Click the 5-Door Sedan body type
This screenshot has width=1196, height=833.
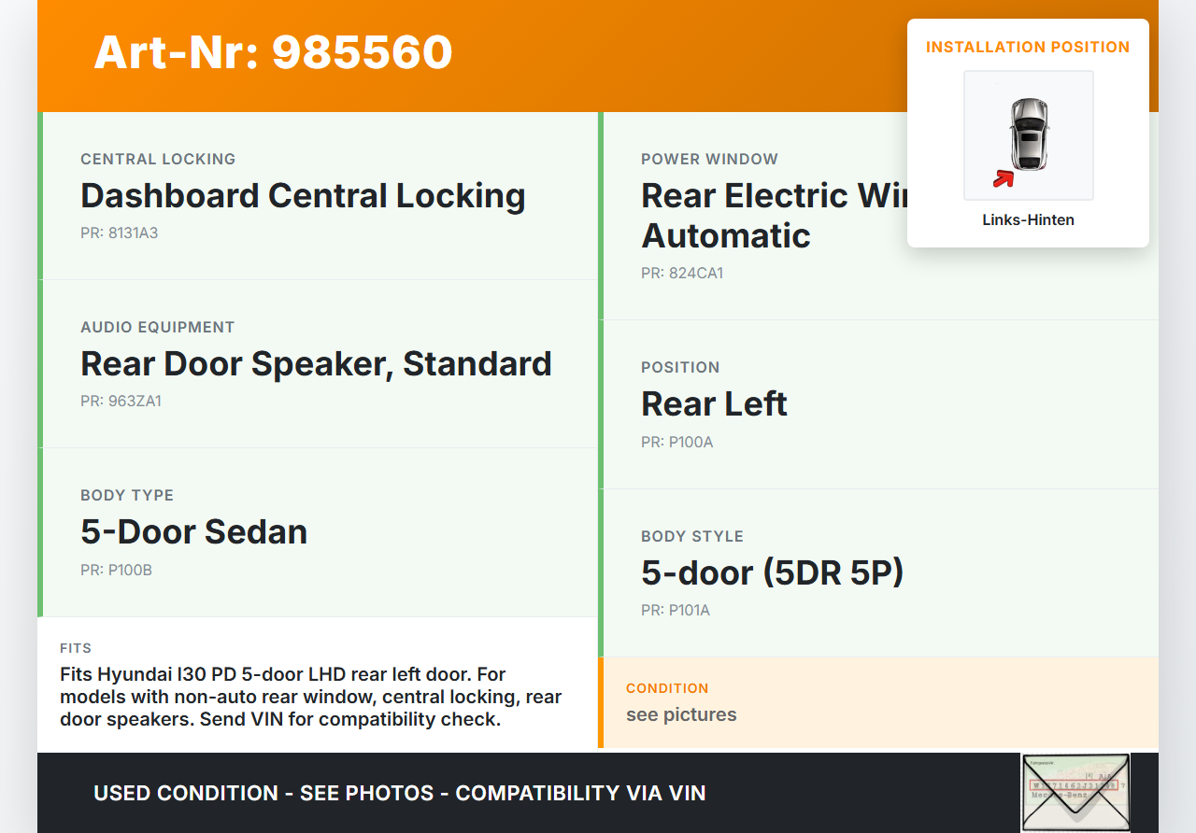coord(193,532)
